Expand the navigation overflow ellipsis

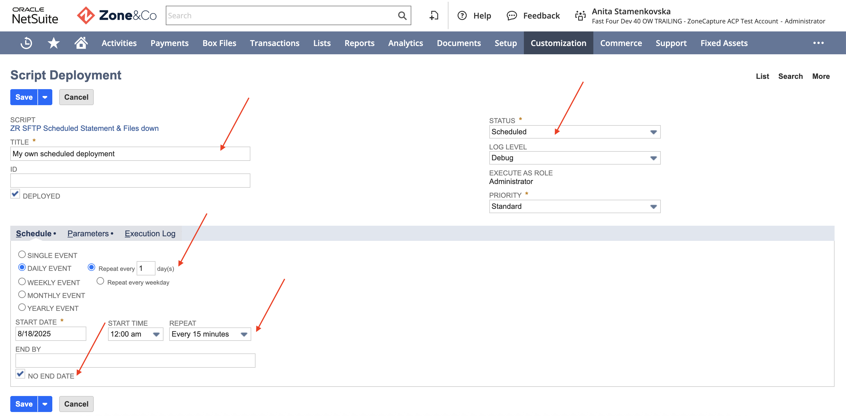[x=818, y=43]
